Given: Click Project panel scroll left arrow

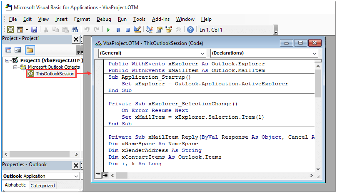Looking at the screenshot, I should 6,154.
